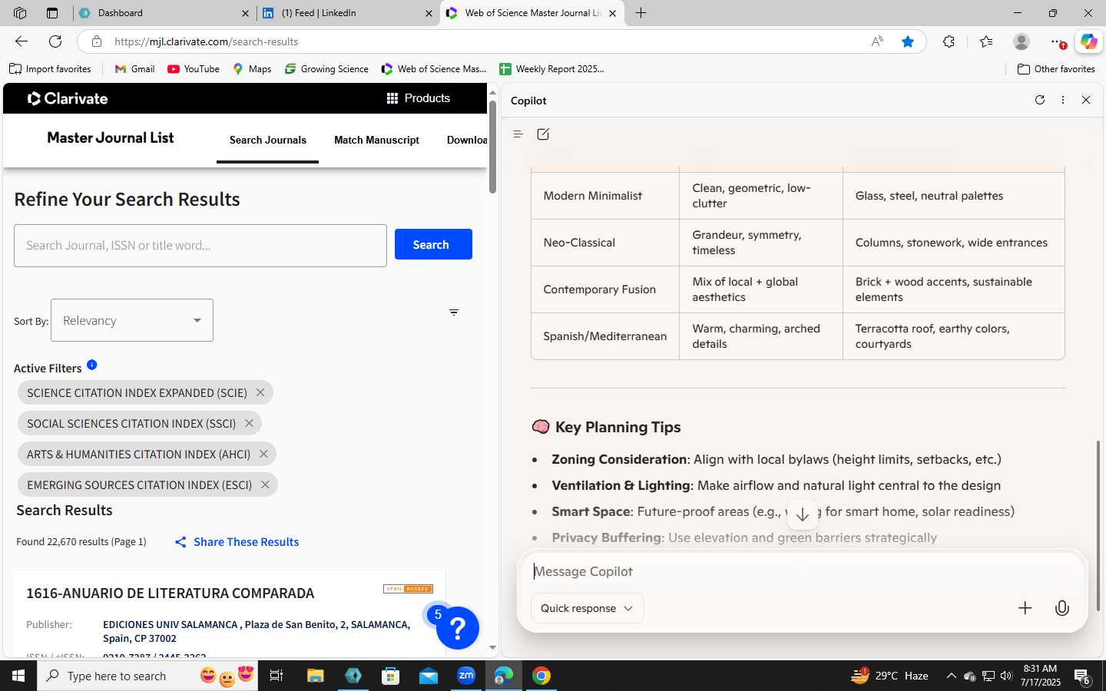Viewport: 1106px width, 691px height.
Task: Open the Maps bookmark
Action: point(252,69)
